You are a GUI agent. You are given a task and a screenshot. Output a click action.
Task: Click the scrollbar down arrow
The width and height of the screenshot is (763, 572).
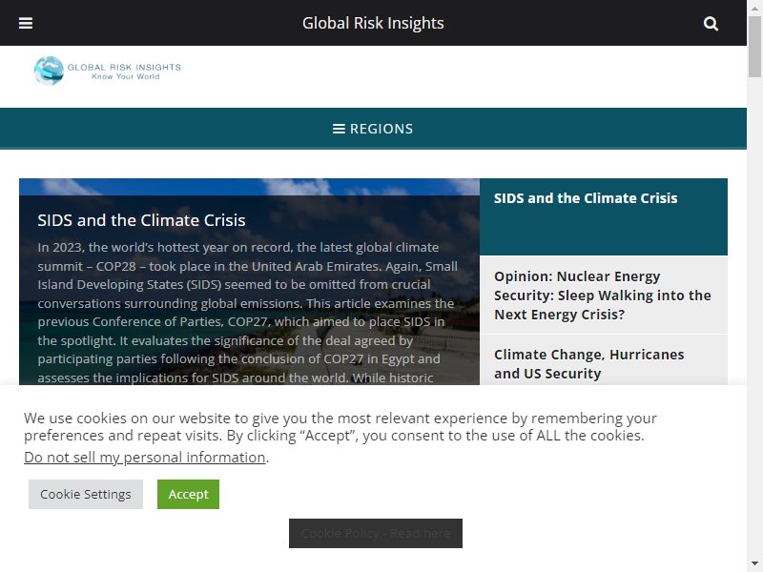click(754, 564)
